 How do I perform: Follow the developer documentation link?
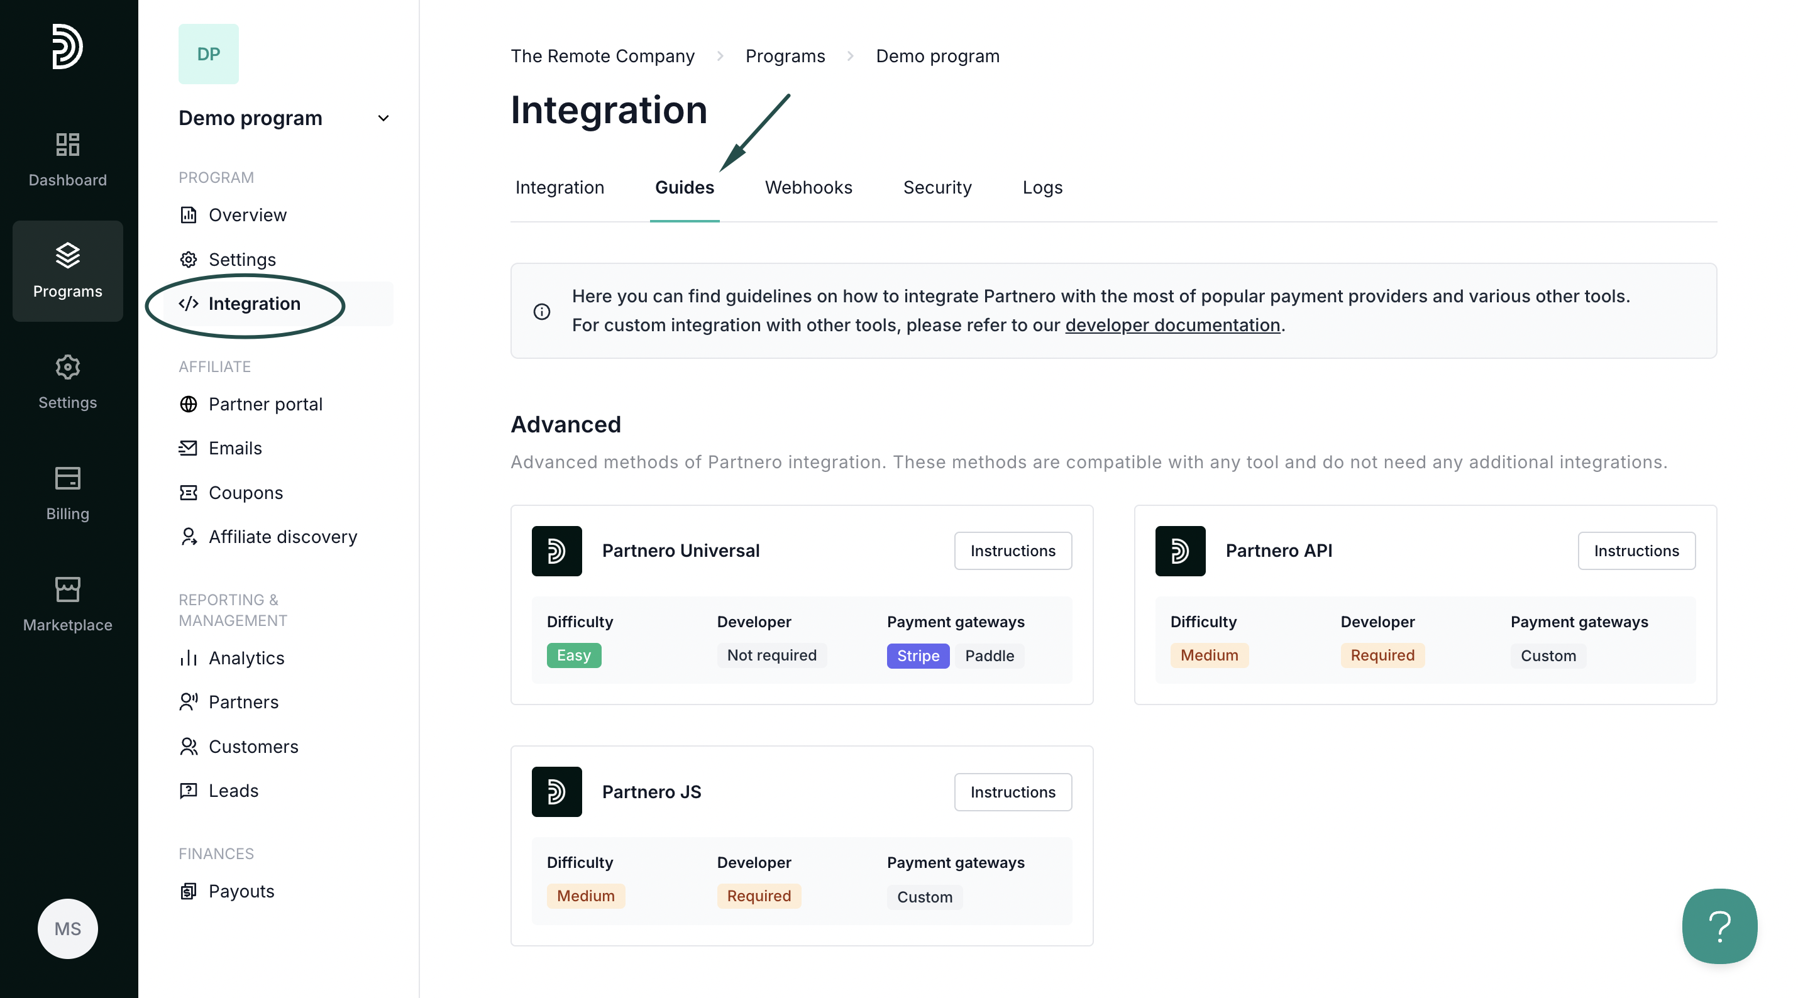pyautogui.click(x=1172, y=325)
